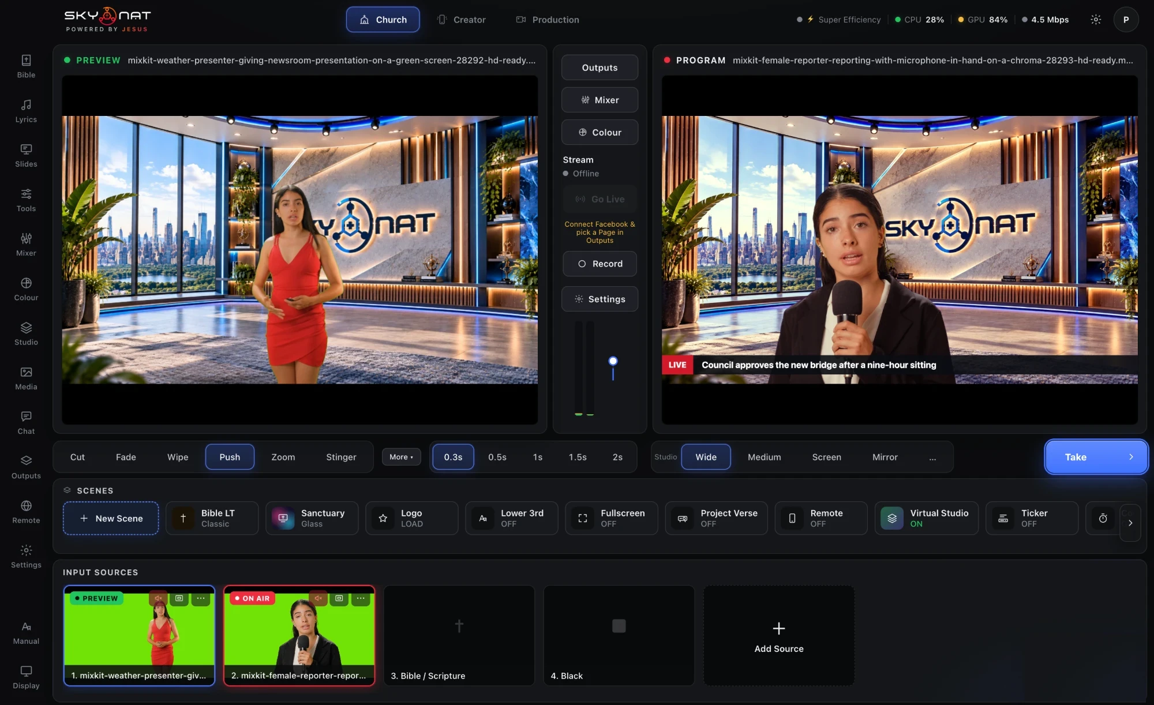
Task: Open options menu on source 2 thumbnail
Action: pos(361,598)
